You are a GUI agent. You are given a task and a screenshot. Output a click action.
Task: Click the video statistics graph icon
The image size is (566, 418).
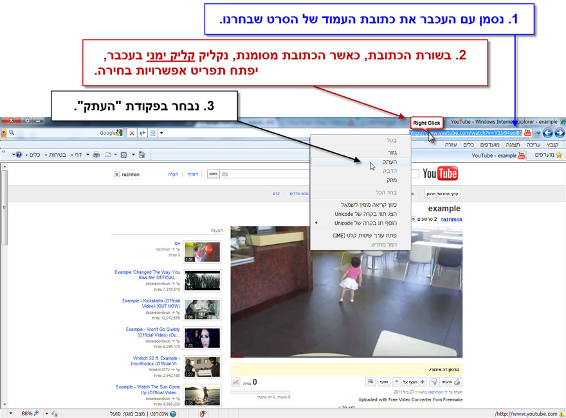click(235, 382)
